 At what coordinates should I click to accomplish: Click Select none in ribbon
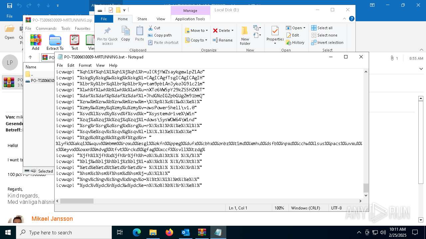click(x=324, y=35)
